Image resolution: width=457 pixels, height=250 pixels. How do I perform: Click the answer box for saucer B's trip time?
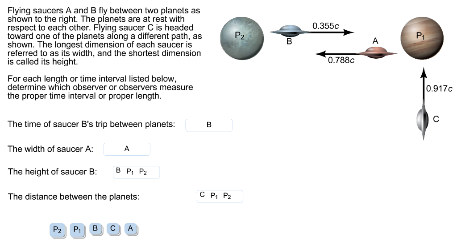209,125
